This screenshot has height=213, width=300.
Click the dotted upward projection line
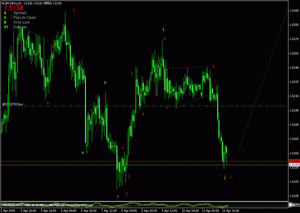tap(262, 82)
